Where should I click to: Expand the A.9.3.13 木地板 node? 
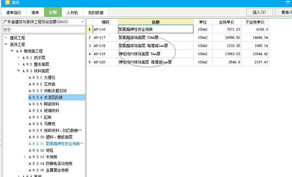click(x=25, y=157)
